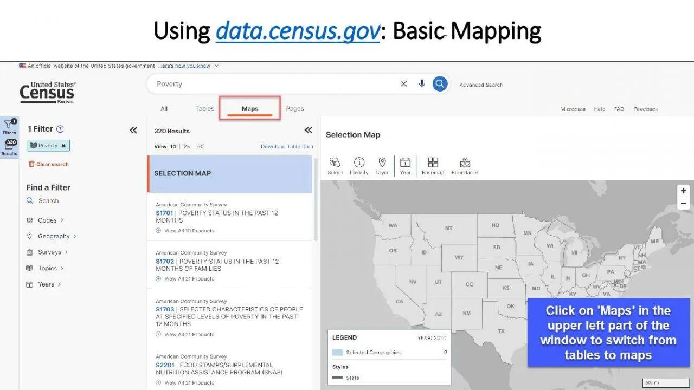Viewport: 694px width, 390px height.
Task: Collapse the results list with double chevron
Action: (x=309, y=130)
